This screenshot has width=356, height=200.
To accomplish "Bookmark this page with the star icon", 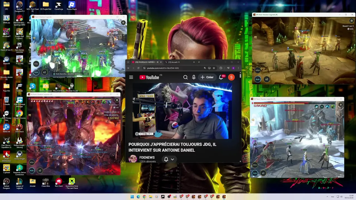I will [x=214, y=68].
